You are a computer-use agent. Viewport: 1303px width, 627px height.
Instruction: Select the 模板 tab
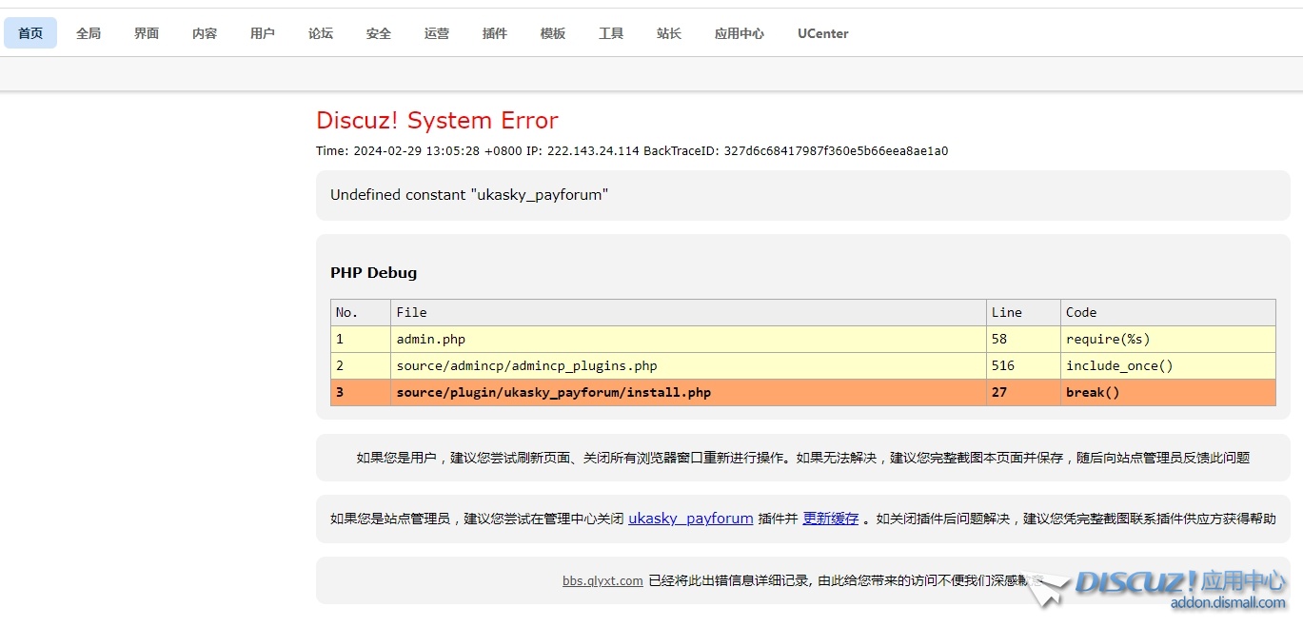pyautogui.click(x=553, y=33)
